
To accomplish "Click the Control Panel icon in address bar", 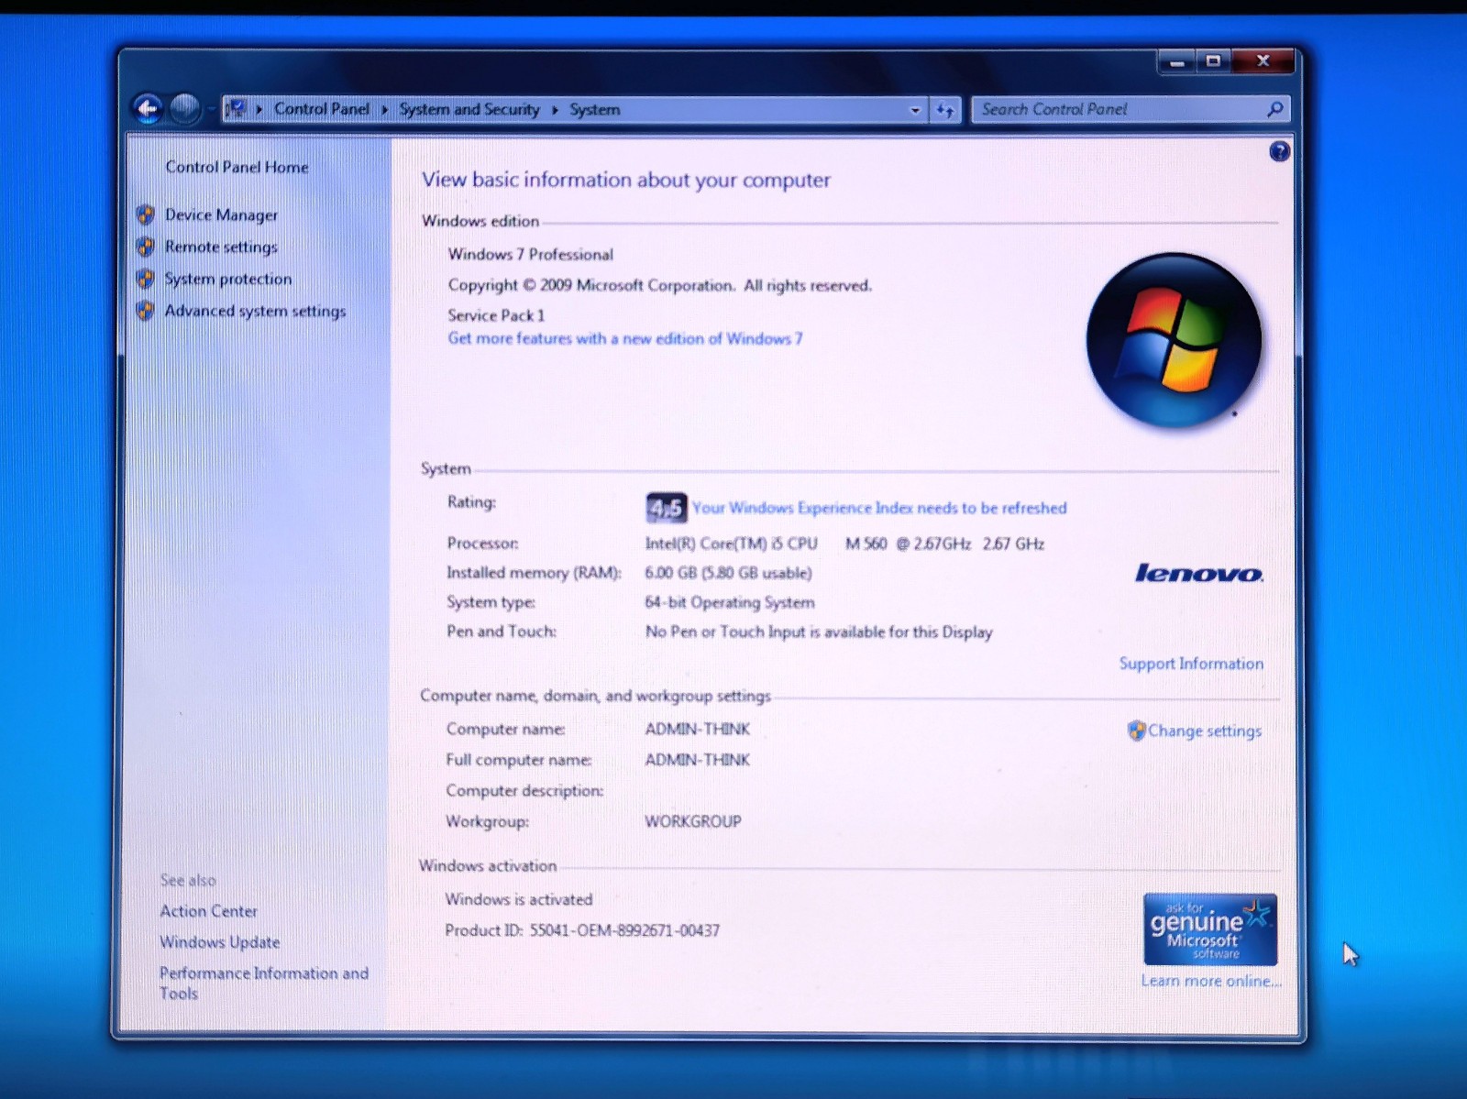I will coord(236,109).
